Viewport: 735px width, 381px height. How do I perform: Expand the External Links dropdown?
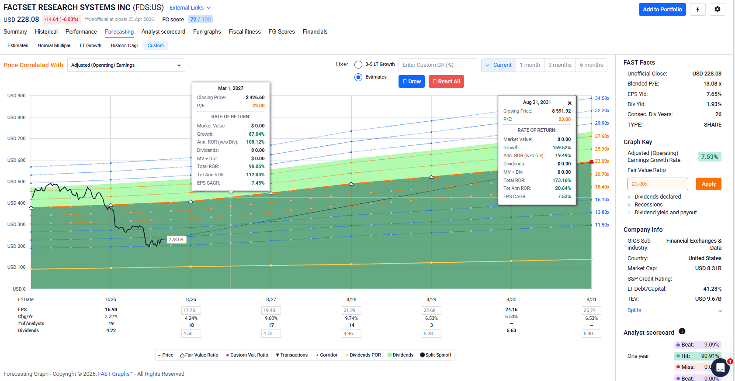190,8
